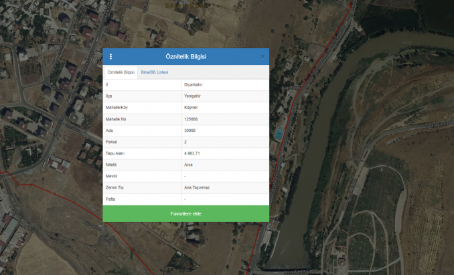Select the Tapu Alanı value 4.983,71
Screen dimensions: 454x275
tap(192, 153)
